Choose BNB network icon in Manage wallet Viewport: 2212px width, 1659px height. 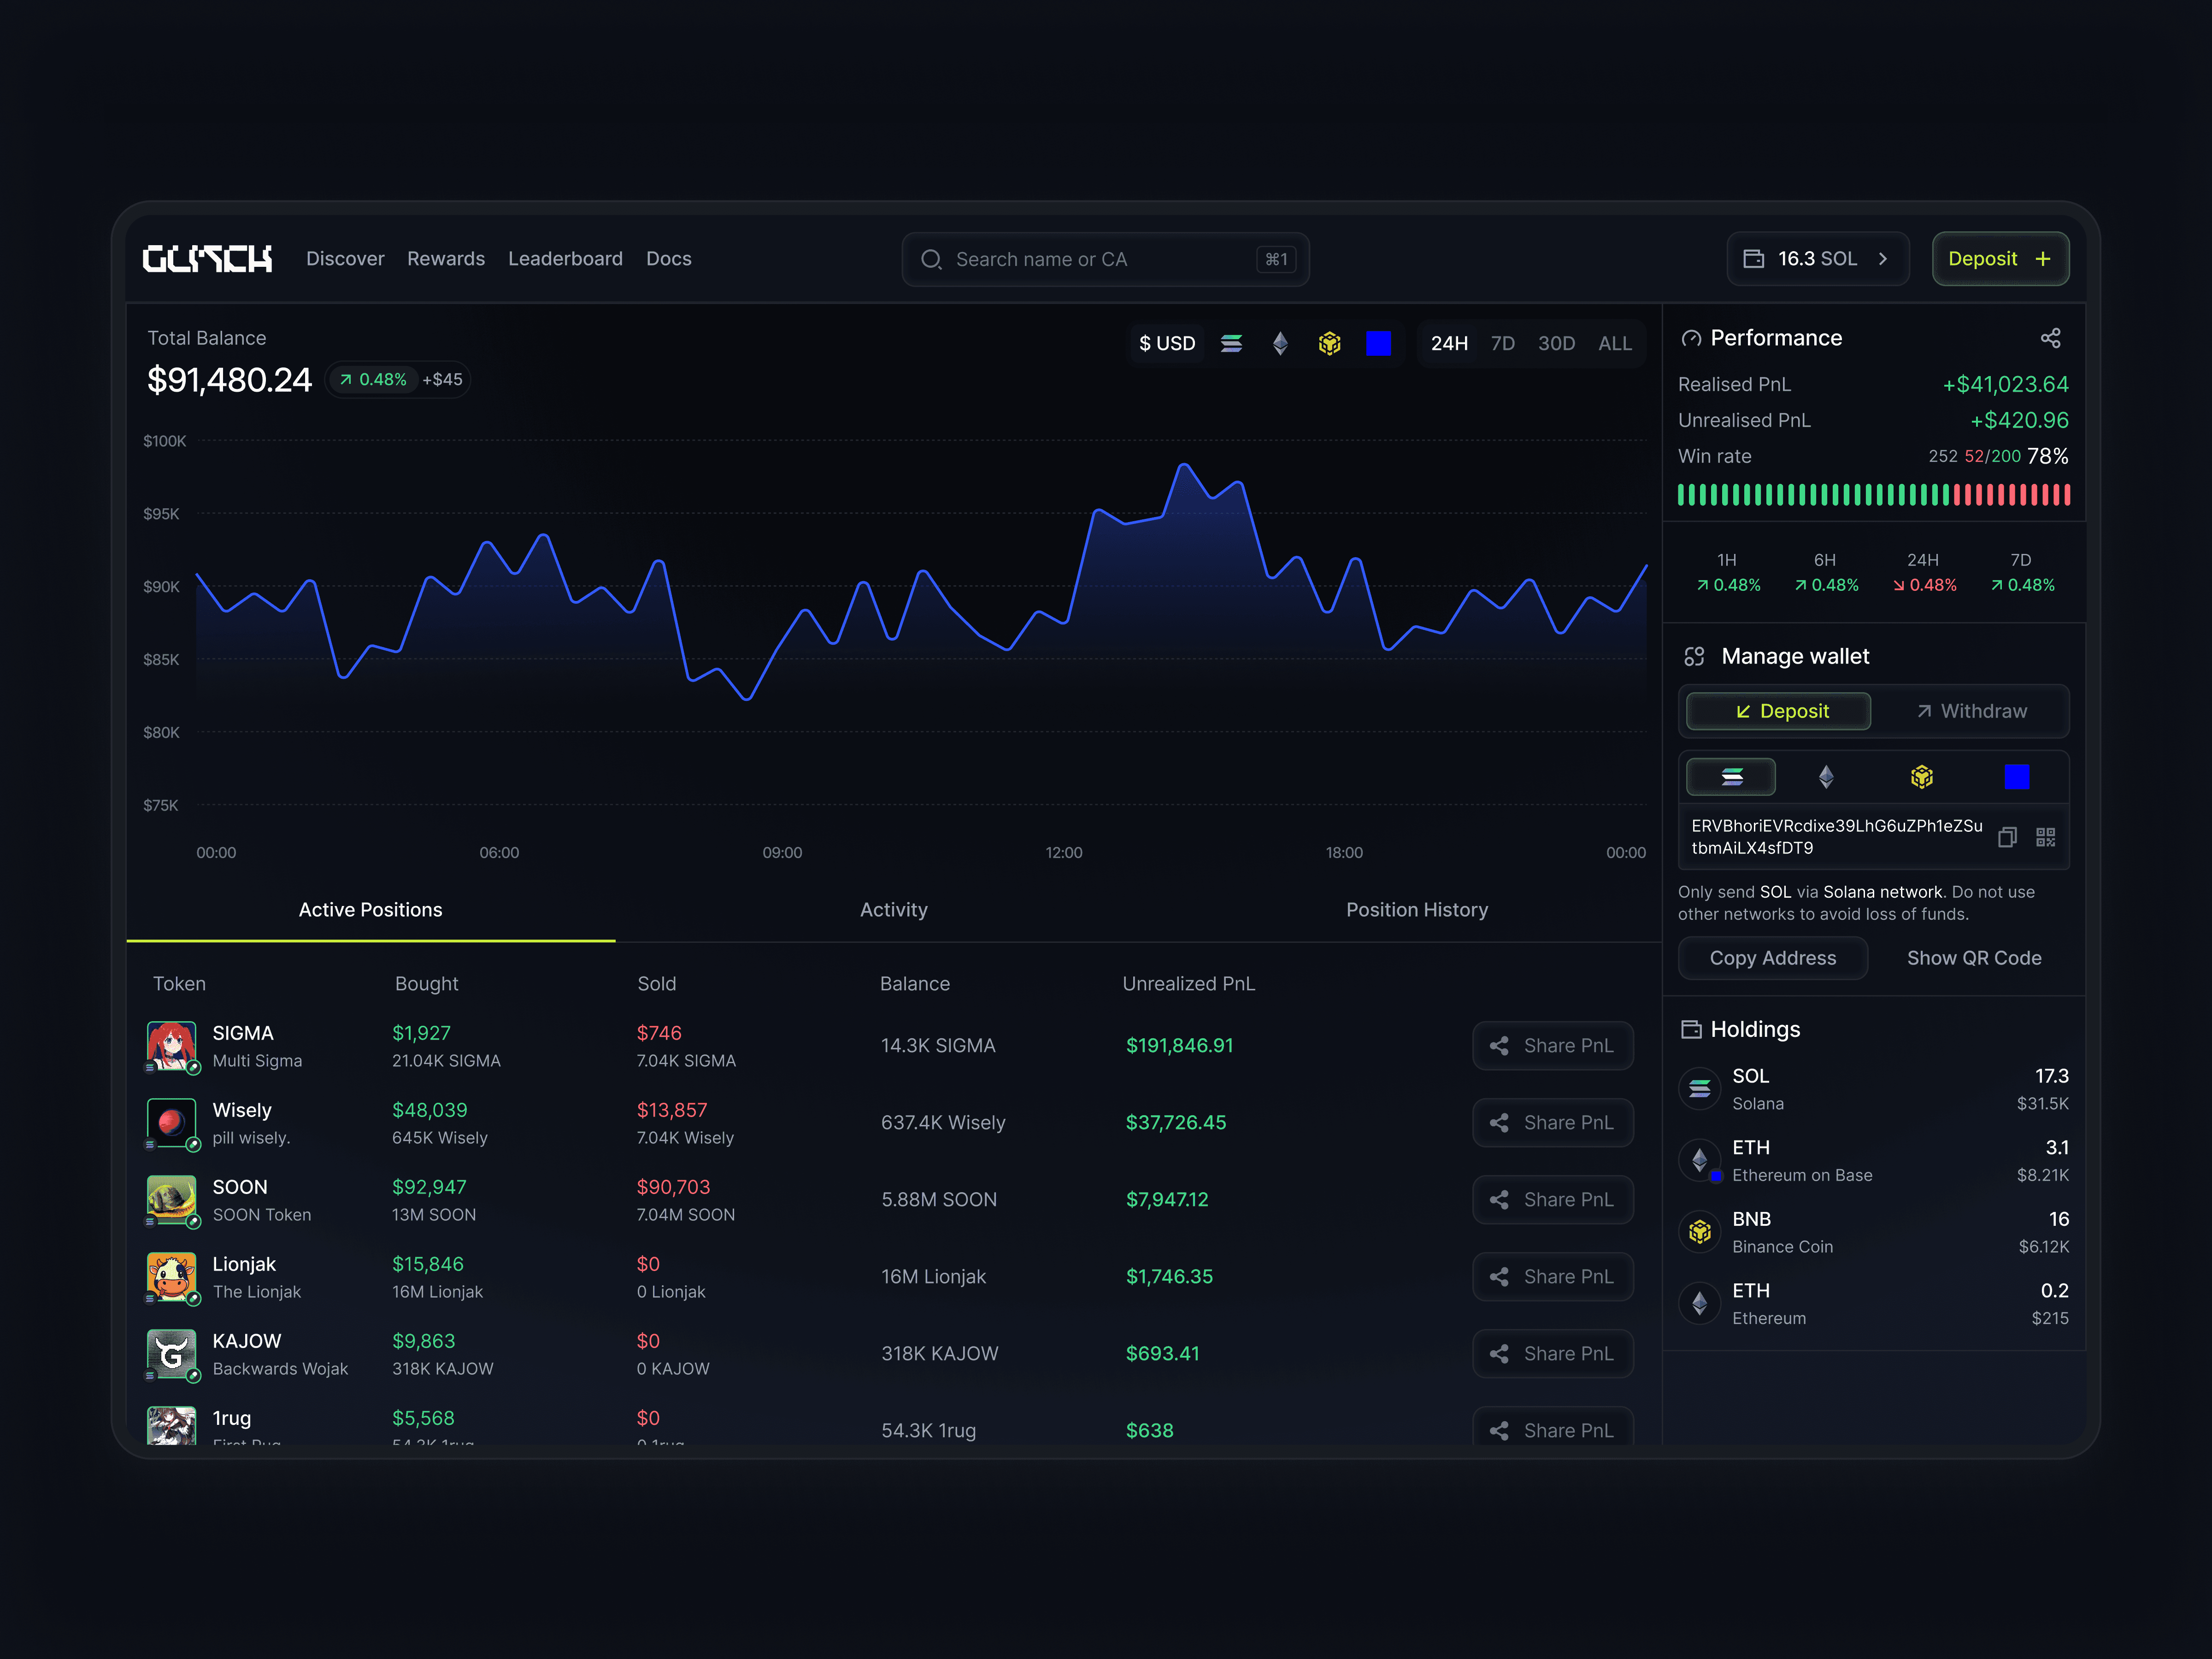tap(1921, 777)
